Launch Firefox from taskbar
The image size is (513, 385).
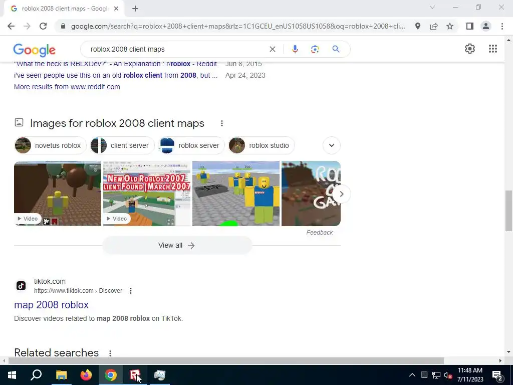pos(86,375)
